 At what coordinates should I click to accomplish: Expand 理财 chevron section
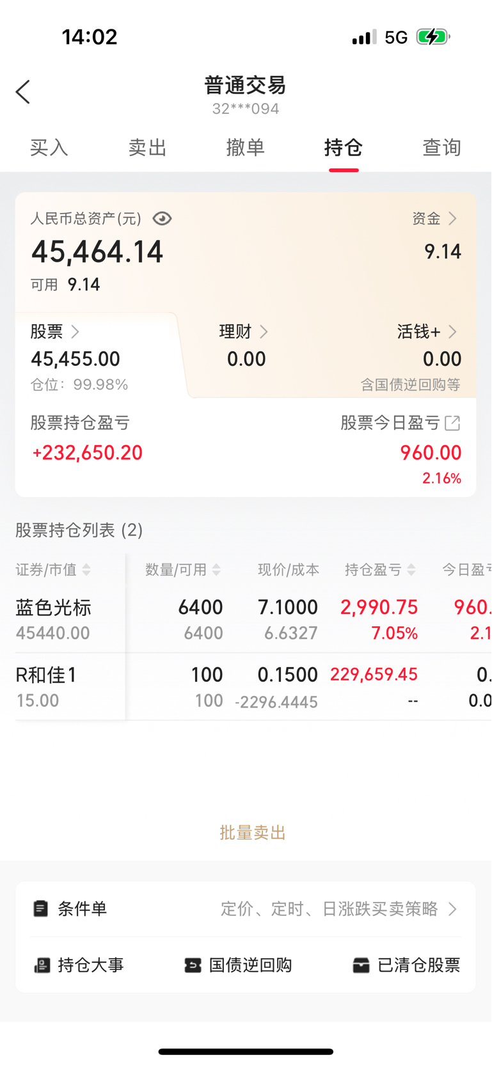[x=264, y=331]
